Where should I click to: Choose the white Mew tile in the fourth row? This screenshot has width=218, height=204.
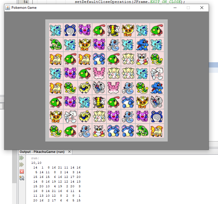[x=157, y=73]
